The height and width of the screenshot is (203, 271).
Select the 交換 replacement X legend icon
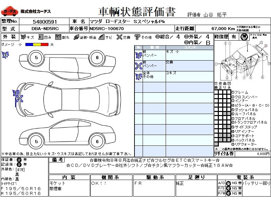pyautogui.click(x=119, y=37)
